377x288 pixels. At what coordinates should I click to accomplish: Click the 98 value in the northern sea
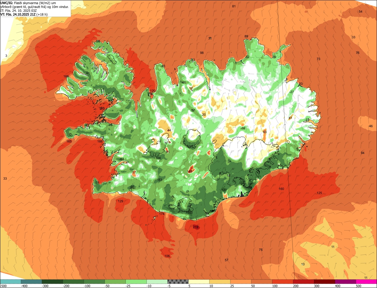(202, 53)
